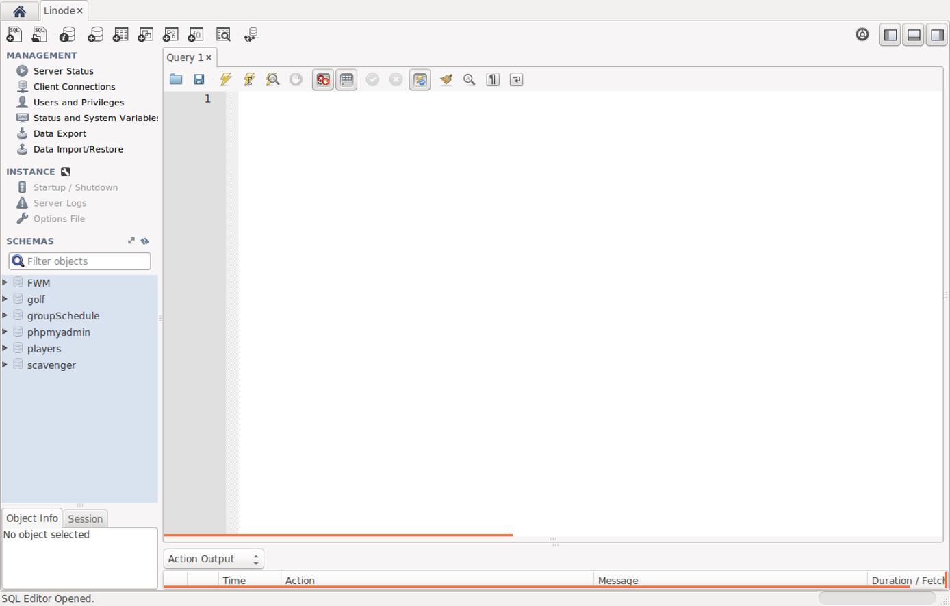The image size is (950, 606).
Task: Expand the scavenger schema
Action: tap(5, 365)
